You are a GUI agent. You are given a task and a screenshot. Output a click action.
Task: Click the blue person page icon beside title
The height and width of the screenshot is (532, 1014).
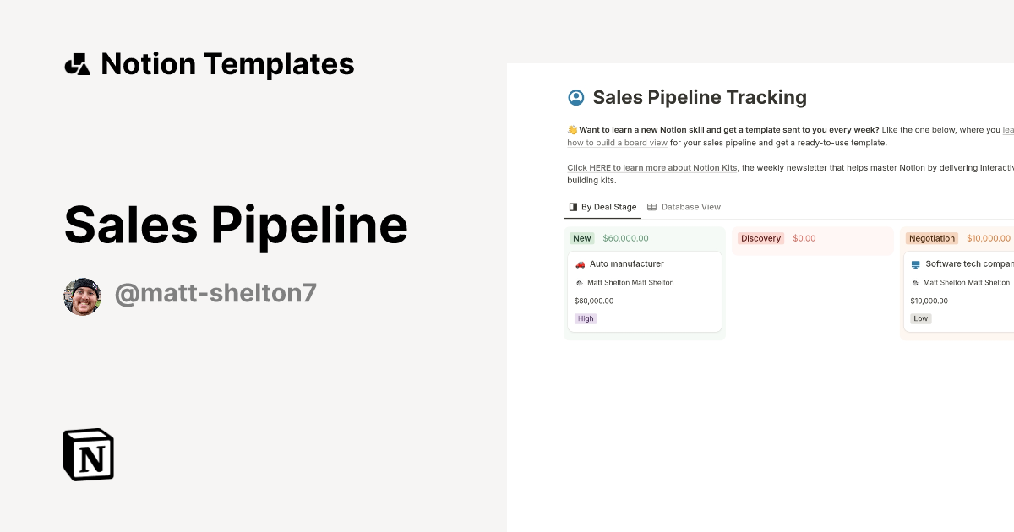click(x=576, y=97)
